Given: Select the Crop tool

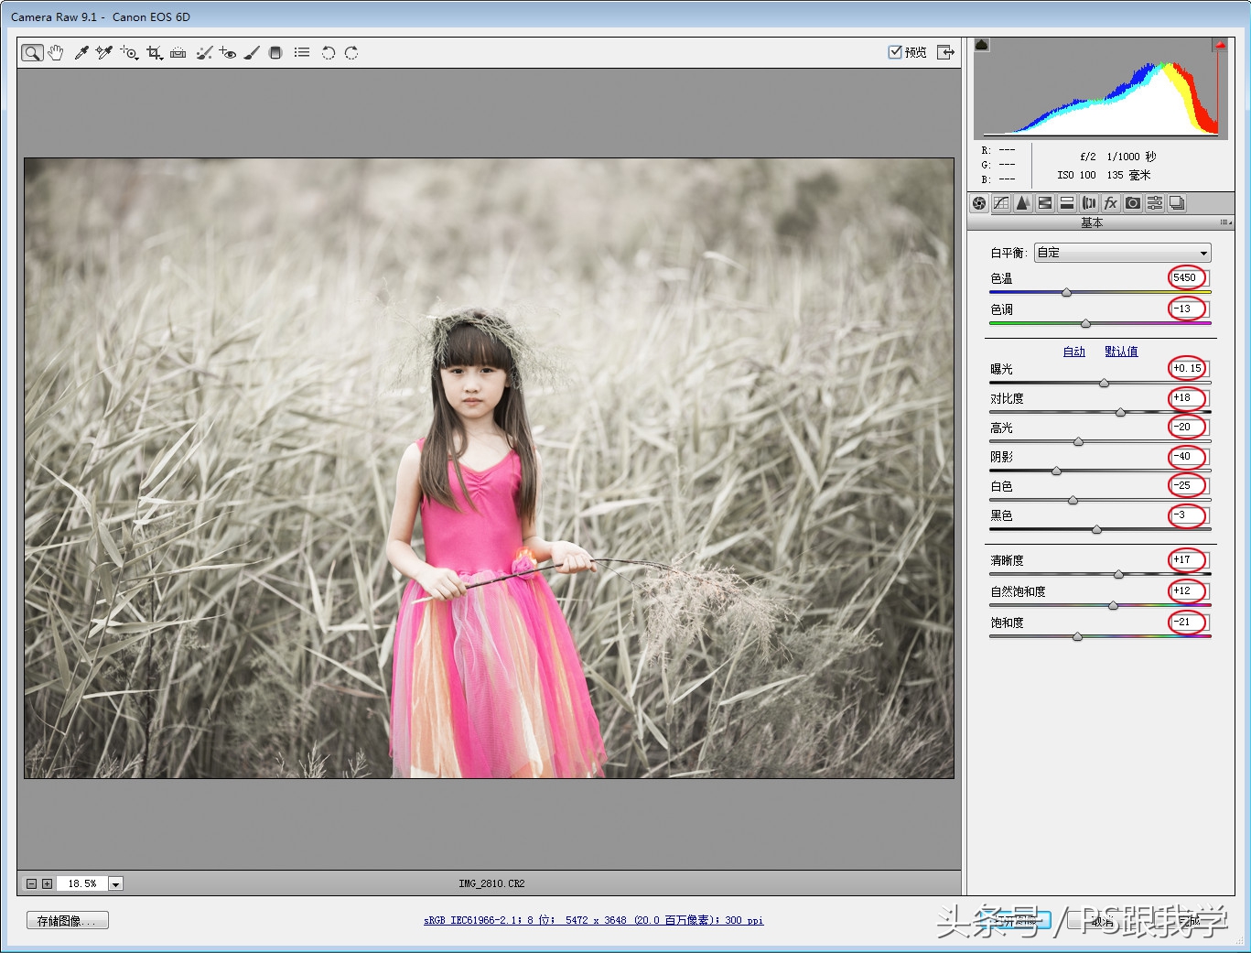Looking at the screenshot, I should (154, 53).
